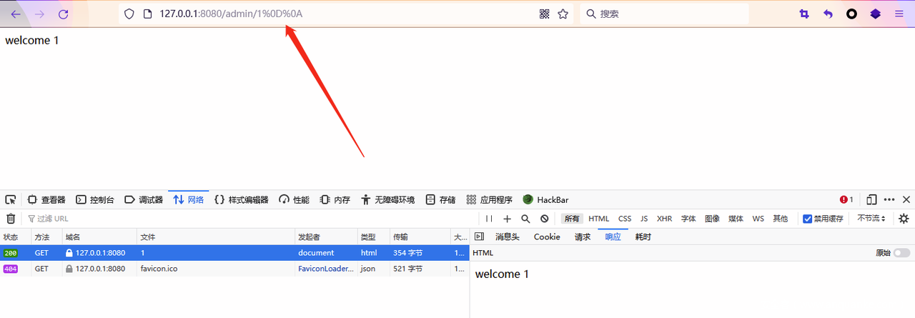This screenshot has height=318, width=915.
Task: Filter requests by 图像 images
Action: 712,219
